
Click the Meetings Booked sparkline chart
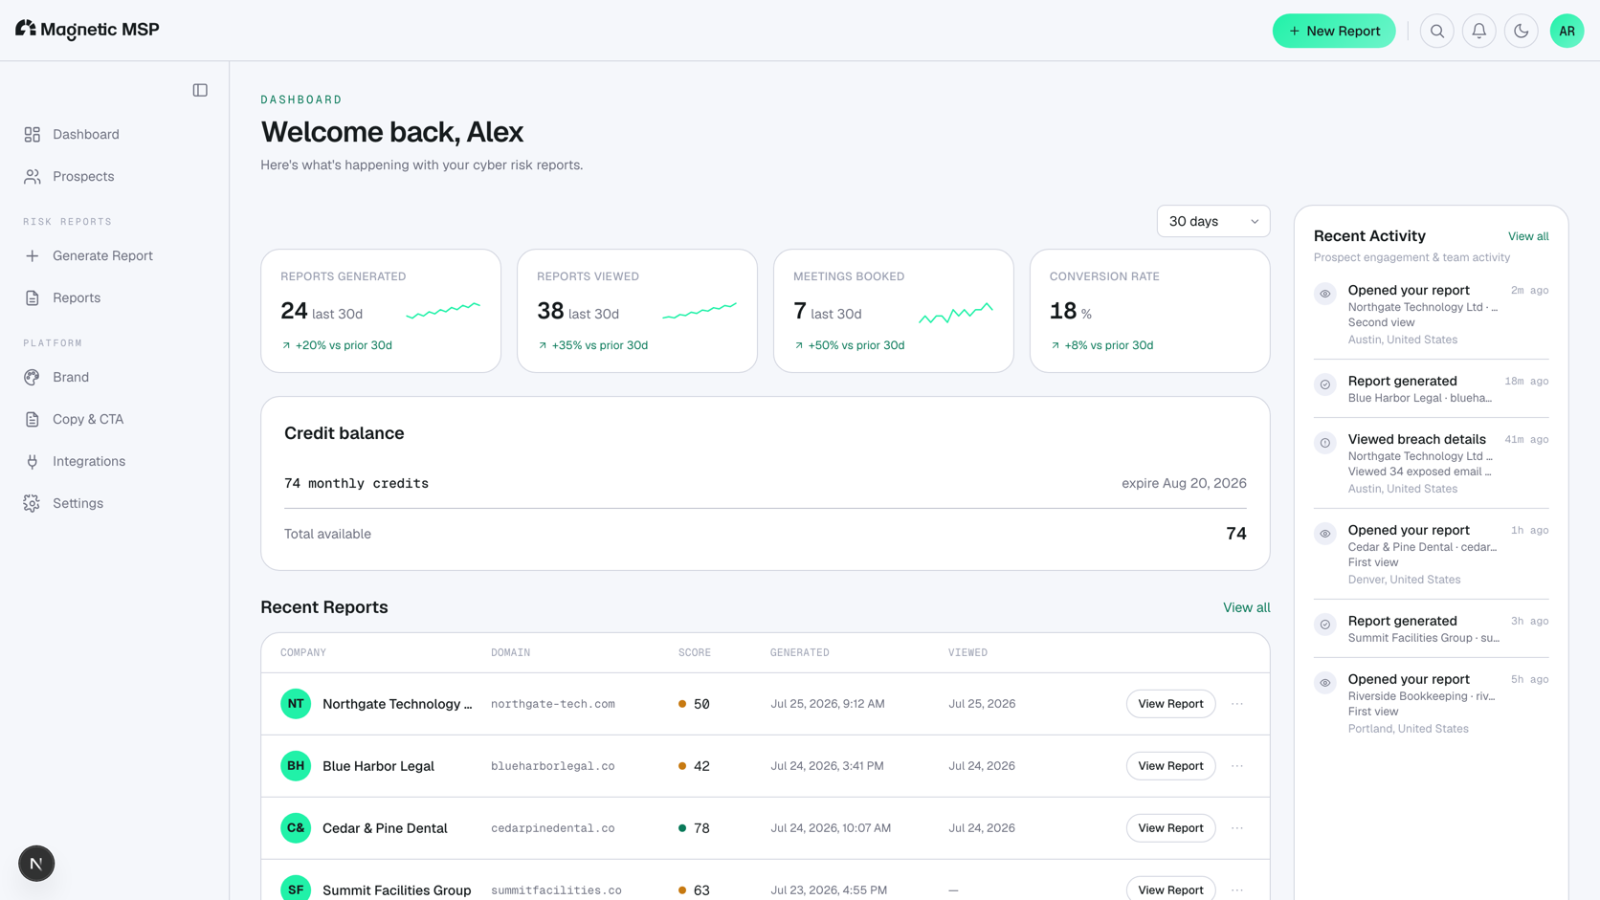[x=956, y=312]
